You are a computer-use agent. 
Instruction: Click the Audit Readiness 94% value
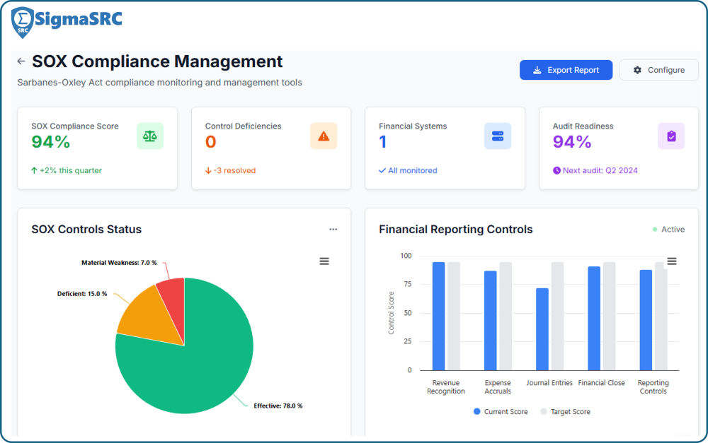[x=572, y=142]
